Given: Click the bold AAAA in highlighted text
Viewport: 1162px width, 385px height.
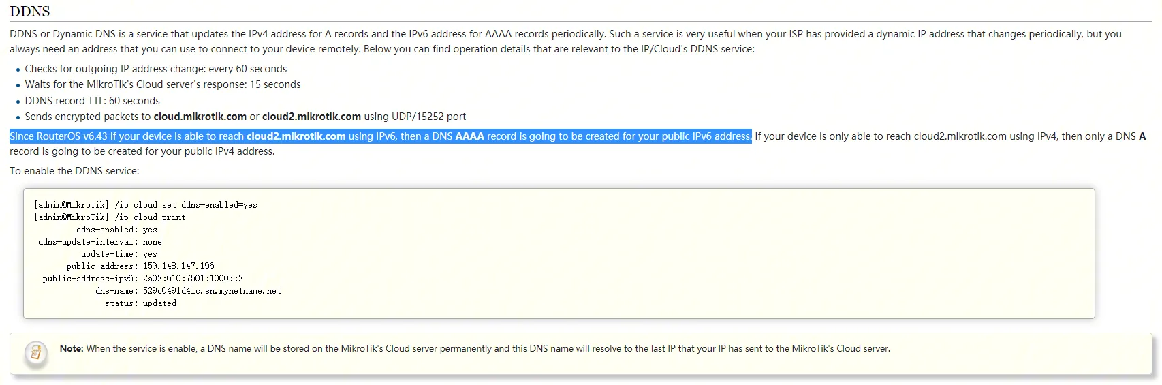Looking at the screenshot, I should point(469,136).
